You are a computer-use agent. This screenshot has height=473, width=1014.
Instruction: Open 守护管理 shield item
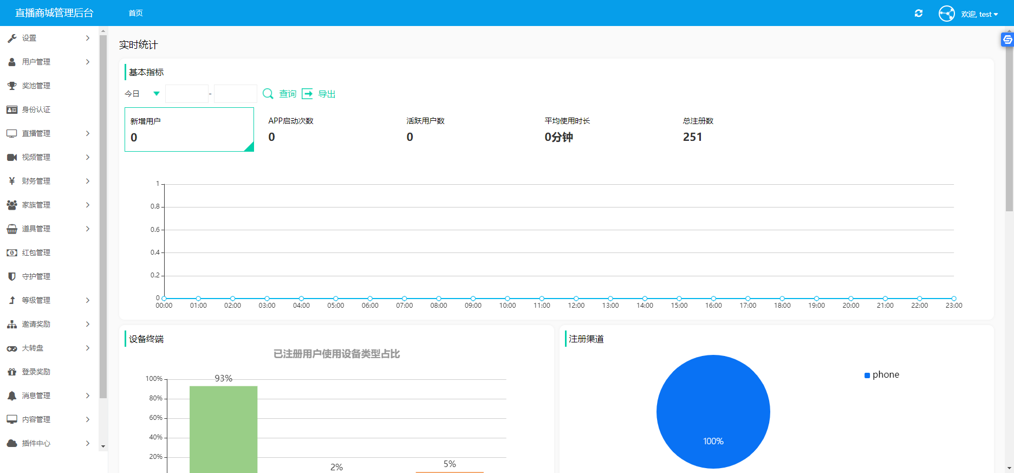click(x=36, y=276)
